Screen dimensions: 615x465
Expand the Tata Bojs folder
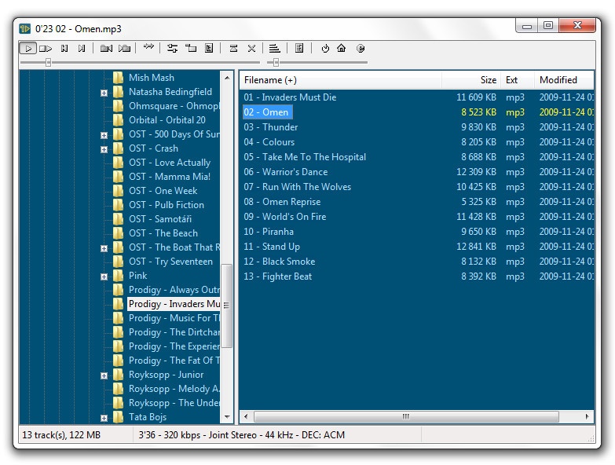[104, 418]
